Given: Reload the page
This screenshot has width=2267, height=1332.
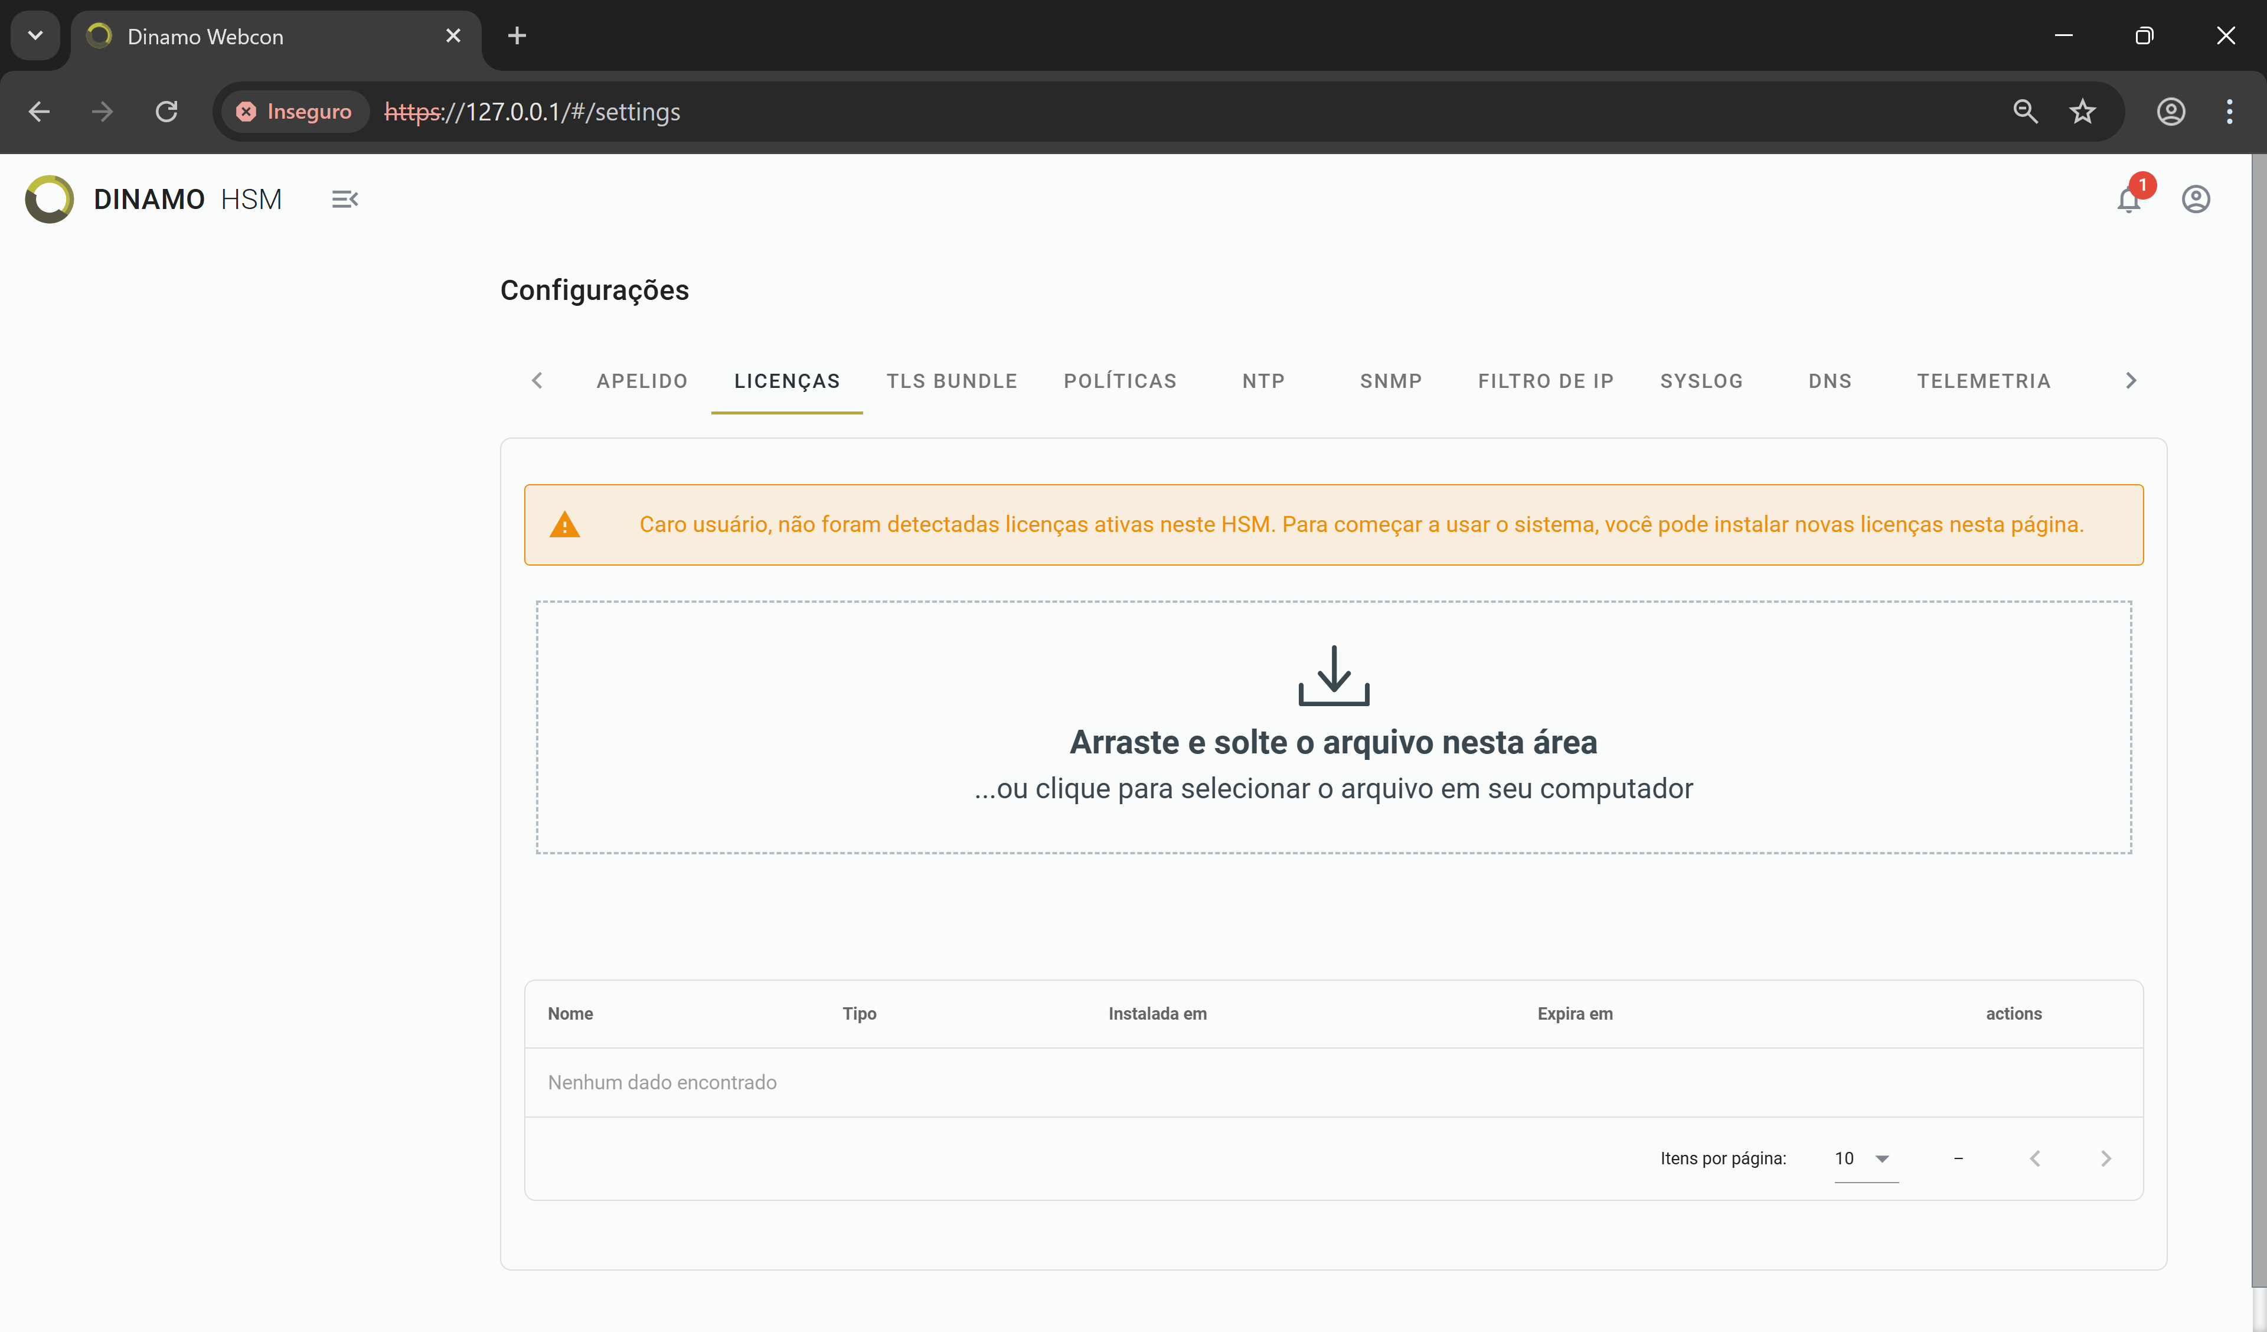Looking at the screenshot, I should (166, 112).
